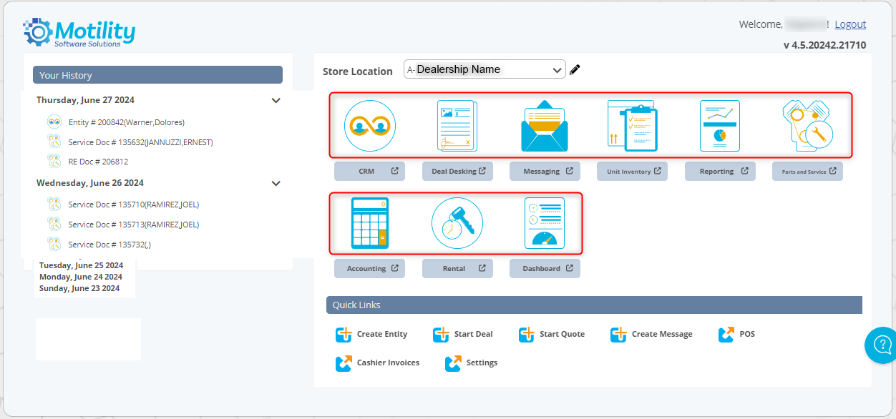896x419 pixels.
Task: Click the Create Message plus icon
Action: 619,335
